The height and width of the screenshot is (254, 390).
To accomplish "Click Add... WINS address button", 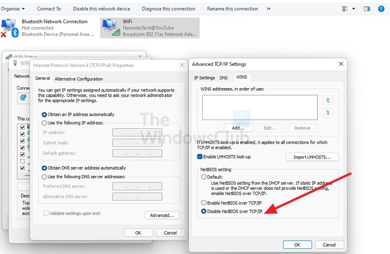I will (x=238, y=128).
